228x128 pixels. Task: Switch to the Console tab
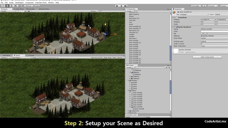tap(30, 55)
